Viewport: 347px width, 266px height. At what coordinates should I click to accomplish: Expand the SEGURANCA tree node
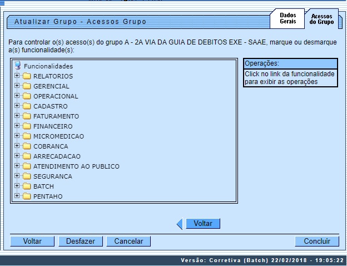(x=17, y=175)
